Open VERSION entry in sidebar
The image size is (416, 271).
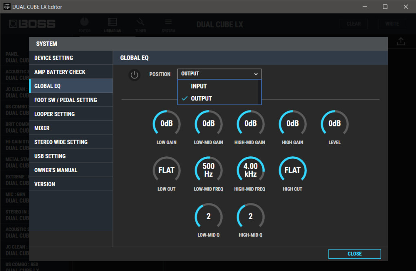[71, 184]
